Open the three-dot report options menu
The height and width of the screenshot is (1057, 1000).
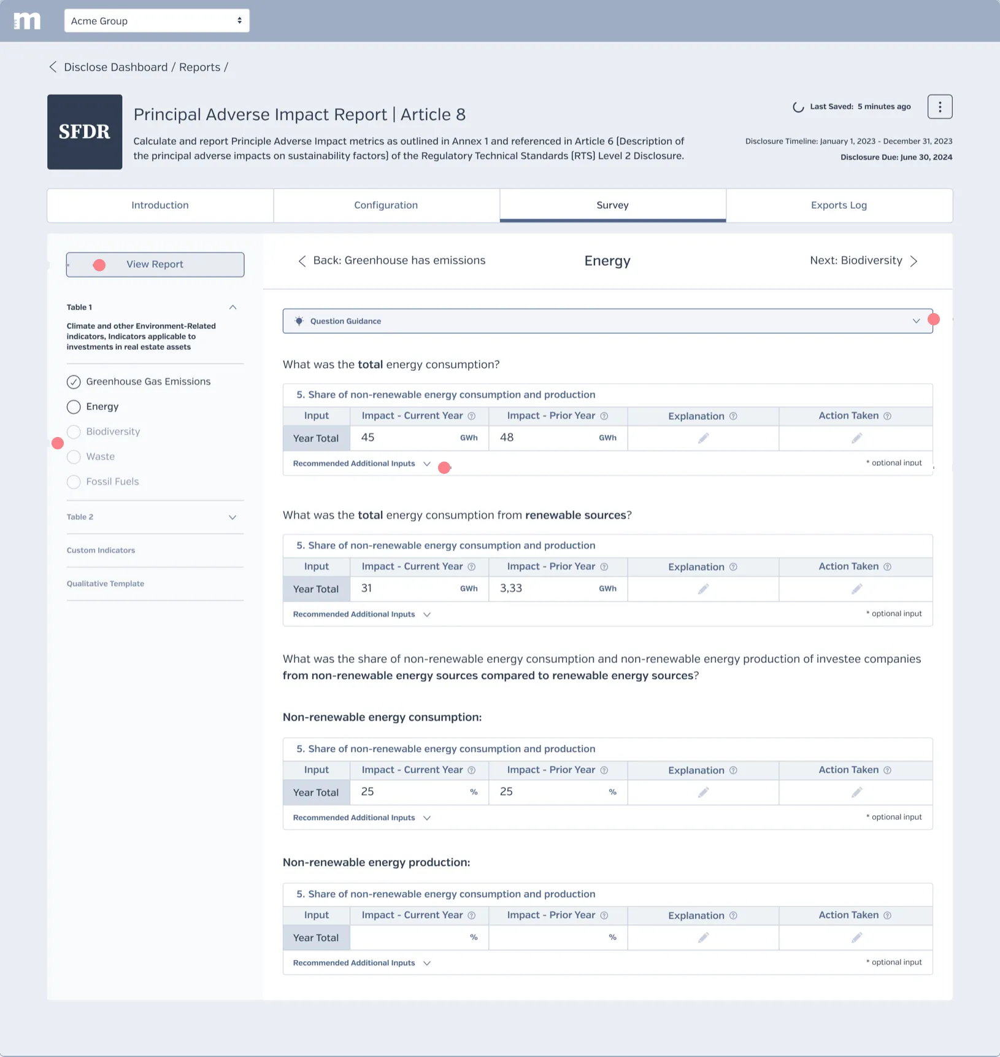(x=939, y=107)
